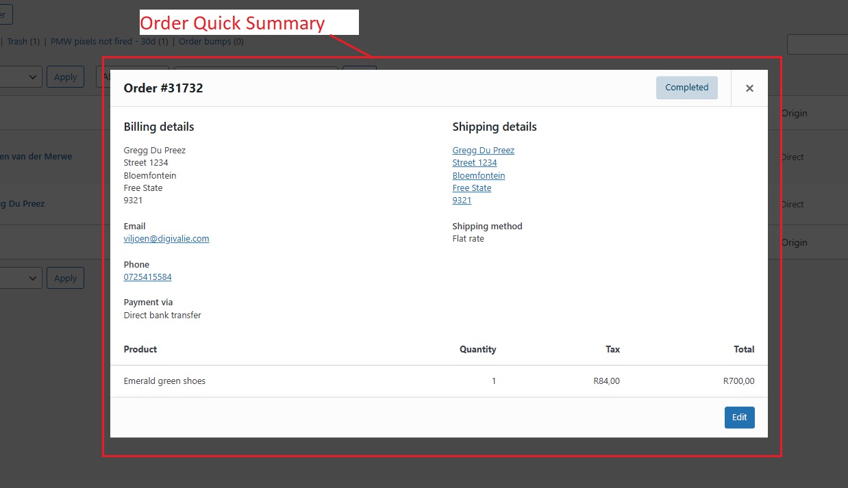Select the Free State shipping link
The width and height of the screenshot is (848, 488).
(x=472, y=188)
